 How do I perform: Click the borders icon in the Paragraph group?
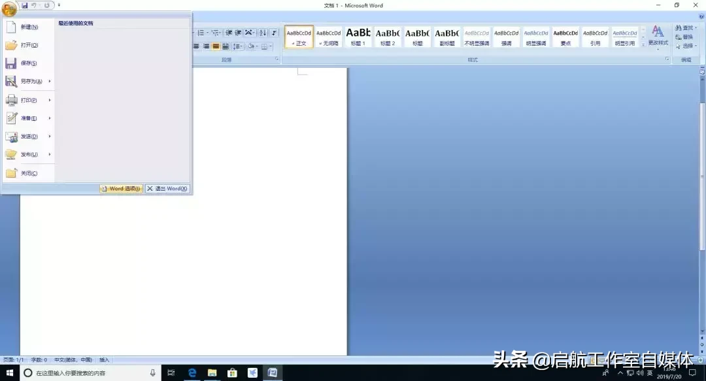coord(265,46)
